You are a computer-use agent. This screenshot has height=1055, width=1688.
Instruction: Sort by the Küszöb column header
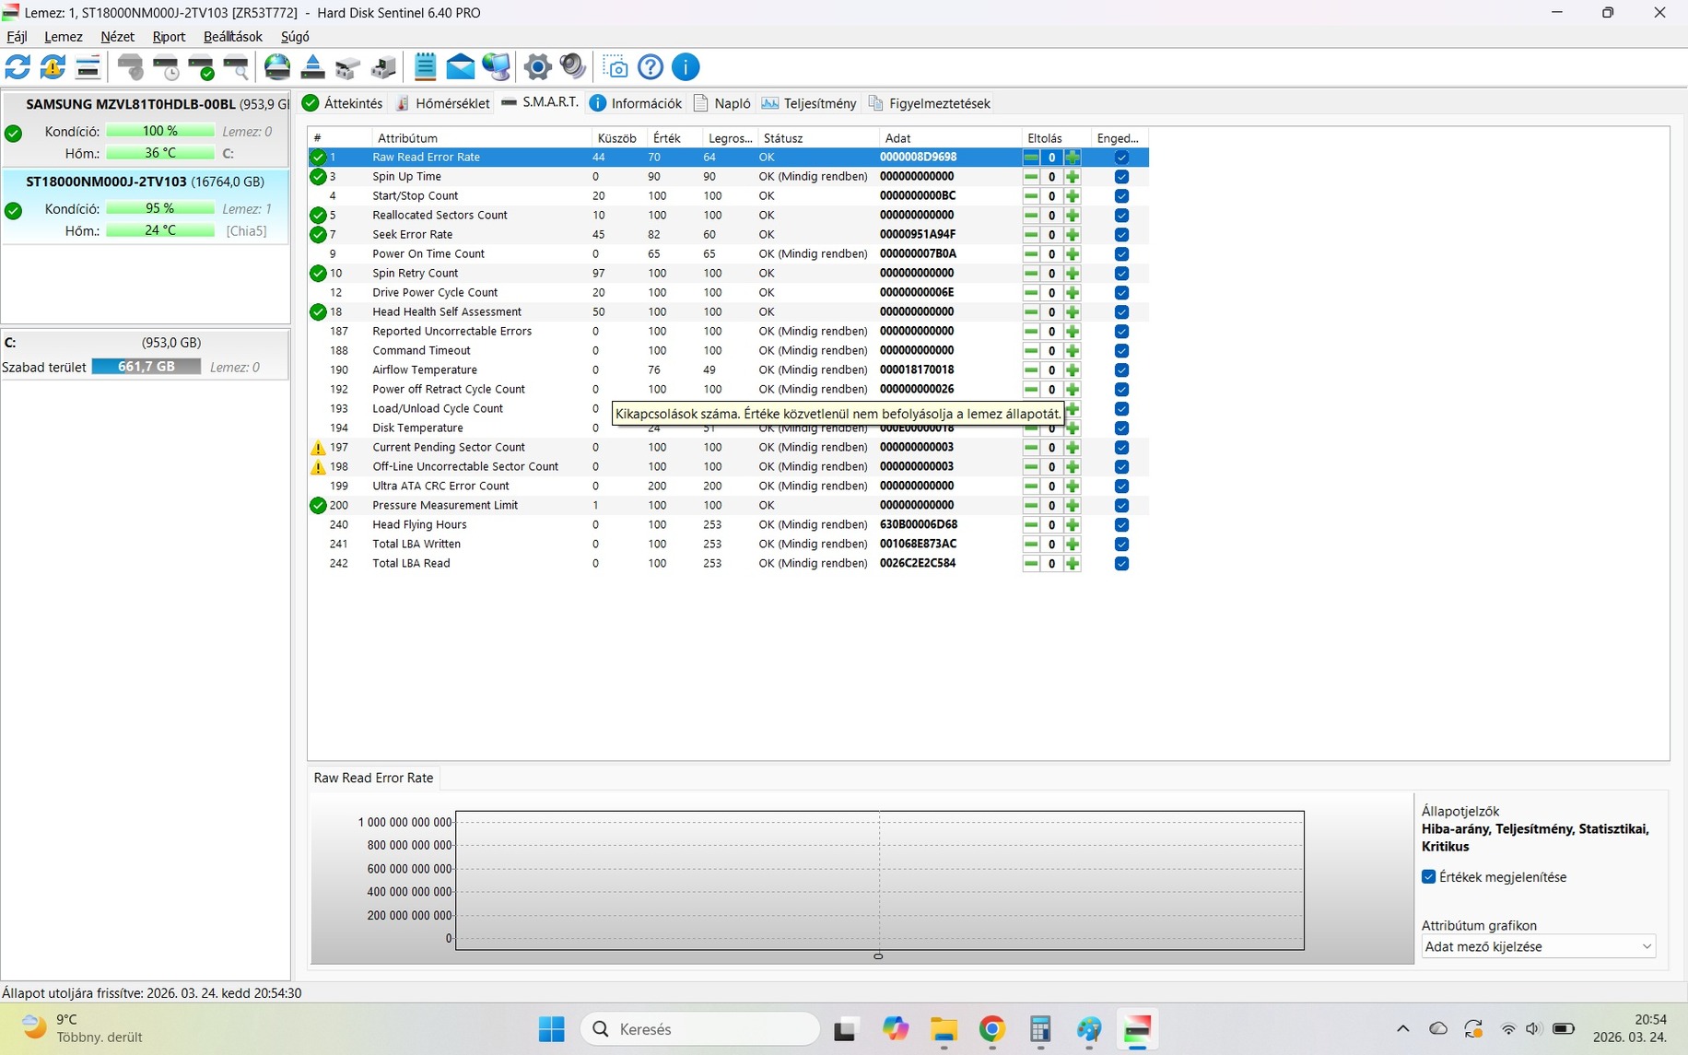pos(617,138)
